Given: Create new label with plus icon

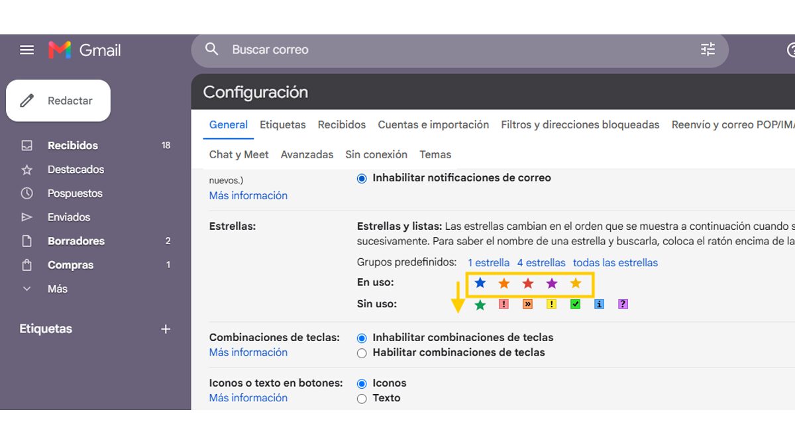Looking at the screenshot, I should click(166, 329).
